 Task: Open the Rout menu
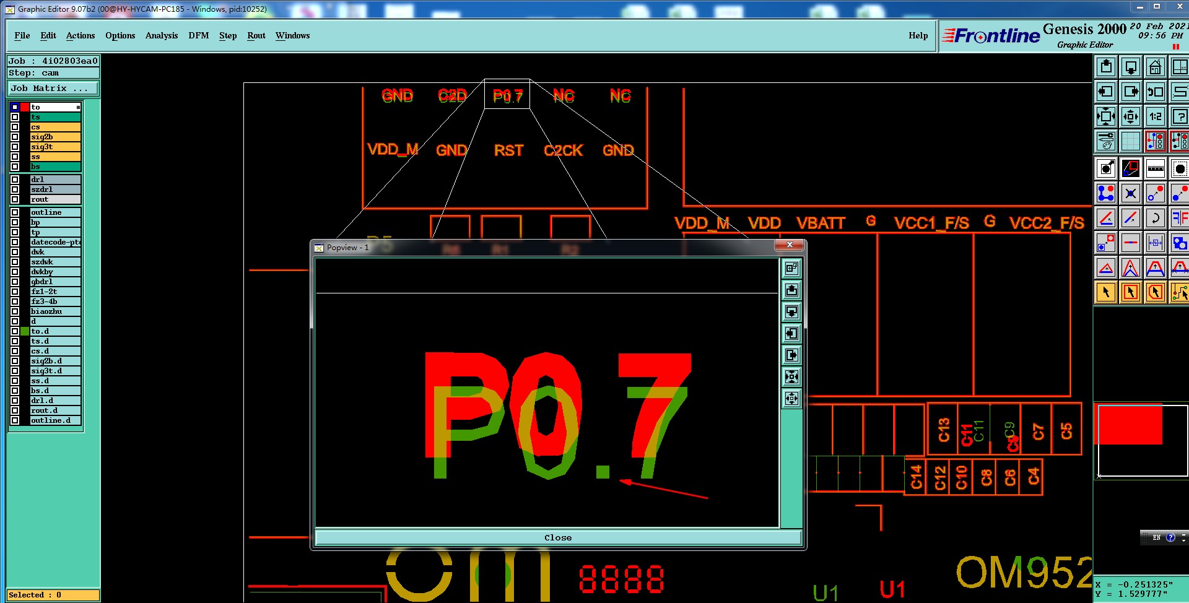256,36
